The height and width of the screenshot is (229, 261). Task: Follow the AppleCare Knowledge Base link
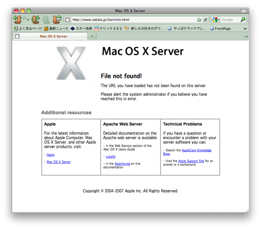[x=197, y=150]
